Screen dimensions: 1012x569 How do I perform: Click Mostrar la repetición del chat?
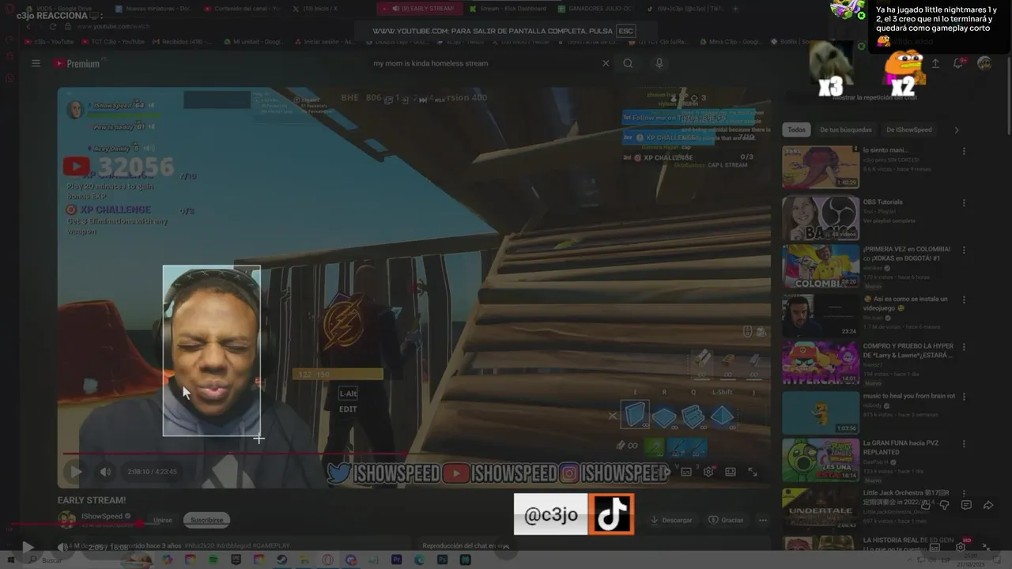pos(875,97)
